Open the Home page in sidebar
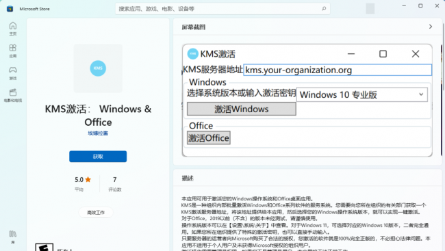 tap(13, 29)
